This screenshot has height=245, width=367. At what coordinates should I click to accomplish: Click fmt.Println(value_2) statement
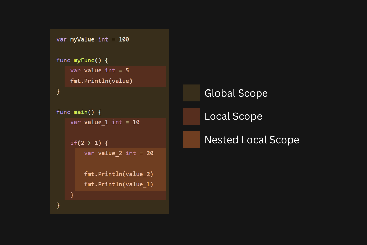119,174
